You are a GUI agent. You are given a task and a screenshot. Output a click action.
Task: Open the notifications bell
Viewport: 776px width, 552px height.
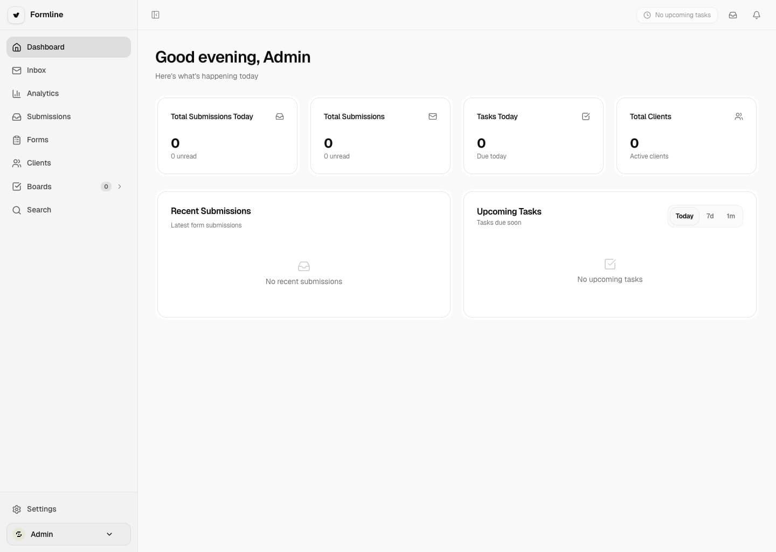pyautogui.click(x=757, y=15)
